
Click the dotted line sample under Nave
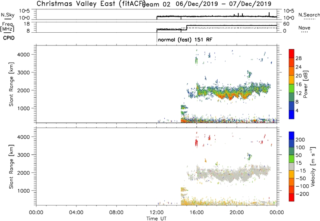pyautogui.click(x=304, y=32)
